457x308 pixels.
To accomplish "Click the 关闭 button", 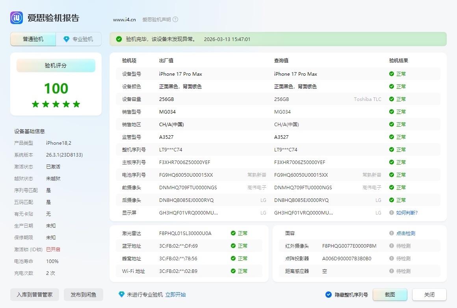I will tap(429, 295).
